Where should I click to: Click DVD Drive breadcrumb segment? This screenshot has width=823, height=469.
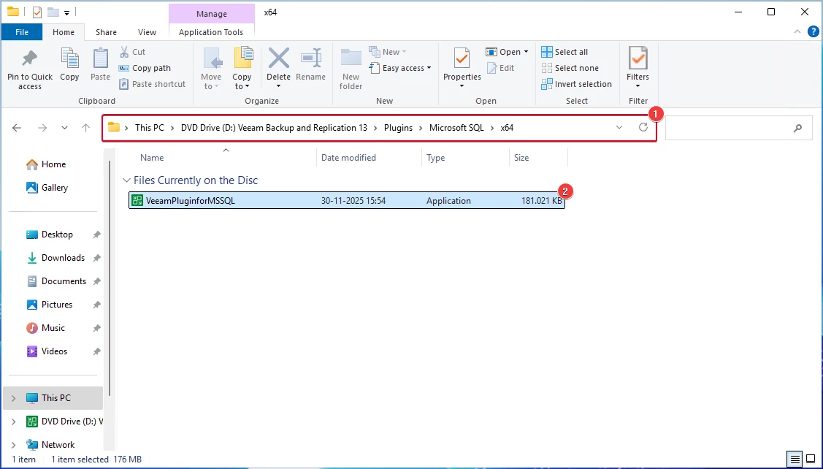coord(274,128)
